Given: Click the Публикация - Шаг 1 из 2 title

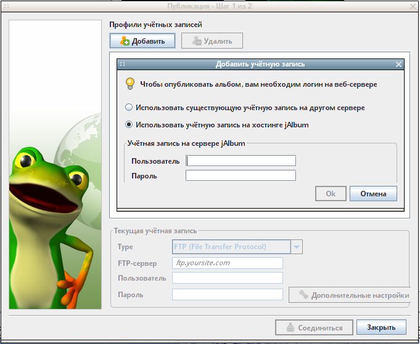Looking at the screenshot, I should pos(210,6).
